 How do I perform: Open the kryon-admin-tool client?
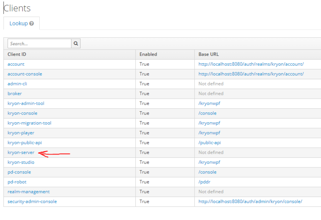pos(26,103)
